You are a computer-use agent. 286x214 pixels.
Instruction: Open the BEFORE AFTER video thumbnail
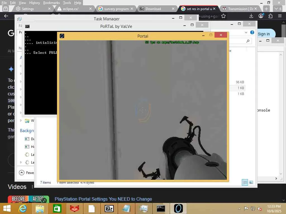tap(28, 199)
